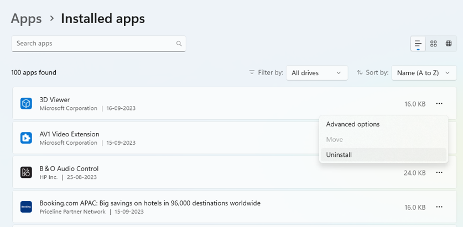Click the Installed apps page heading
Image resolution: width=463 pixels, height=227 pixels.
coord(103,18)
